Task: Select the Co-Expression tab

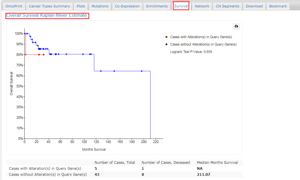Action: tap(127, 6)
